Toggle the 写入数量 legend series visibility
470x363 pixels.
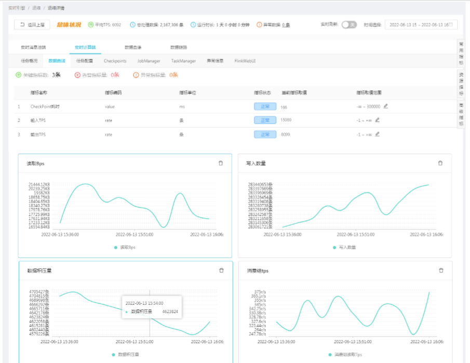(x=344, y=247)
